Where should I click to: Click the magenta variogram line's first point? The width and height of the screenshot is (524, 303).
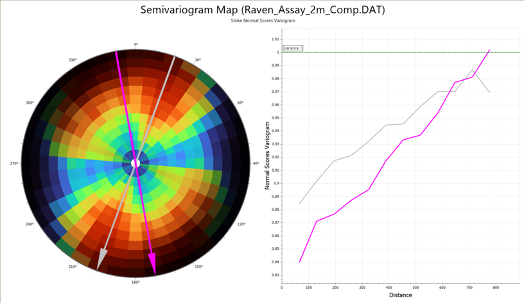tap(300, 261)
